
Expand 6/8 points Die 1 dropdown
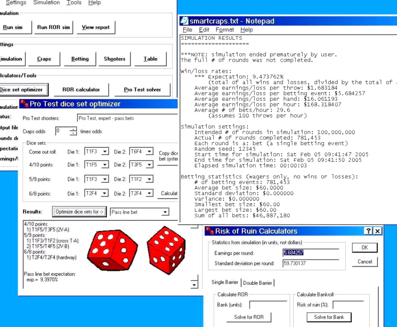(x=105, y=193)
